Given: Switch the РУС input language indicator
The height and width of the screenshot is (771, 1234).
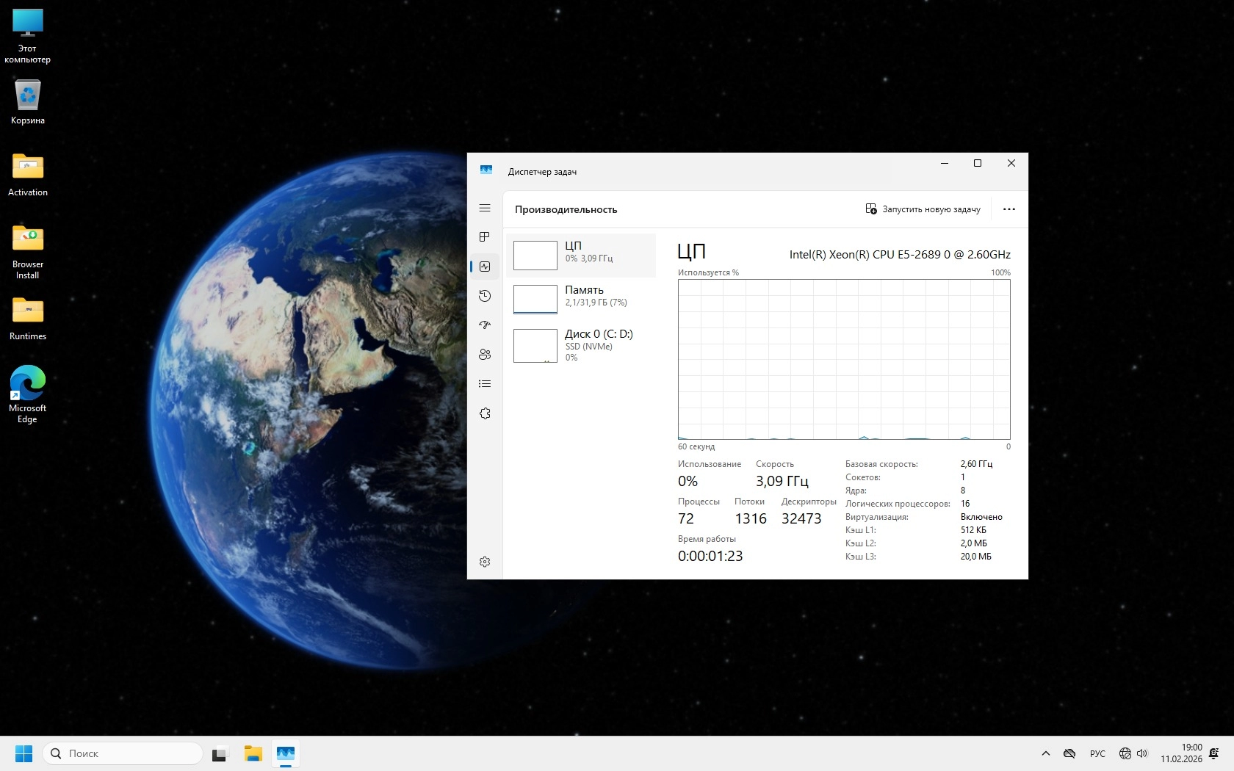Looking at the screenshot, I should [1097, 753].
